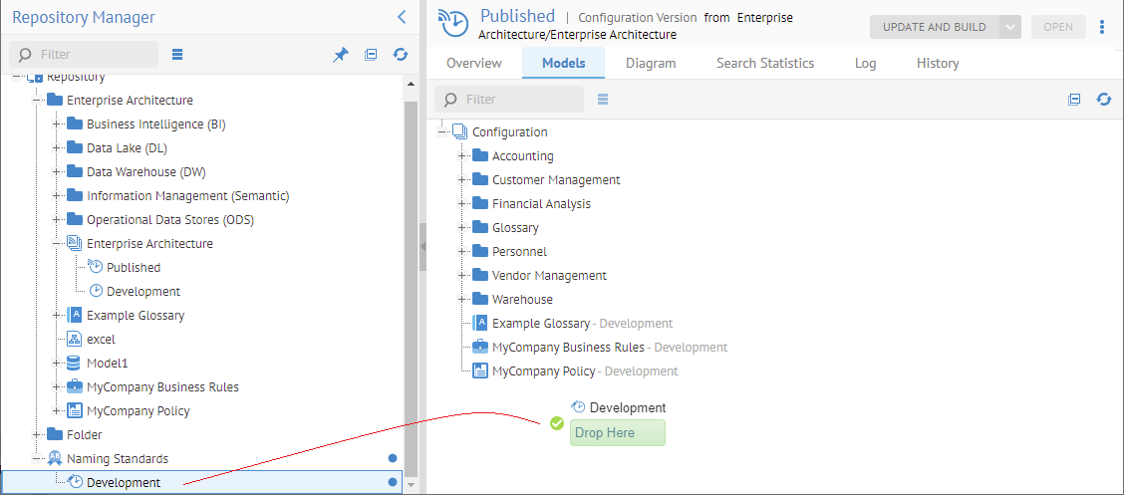Screen dimensions: 1124x495
Task: Refresh the Repository Manager tree
Action: (401, 55)
